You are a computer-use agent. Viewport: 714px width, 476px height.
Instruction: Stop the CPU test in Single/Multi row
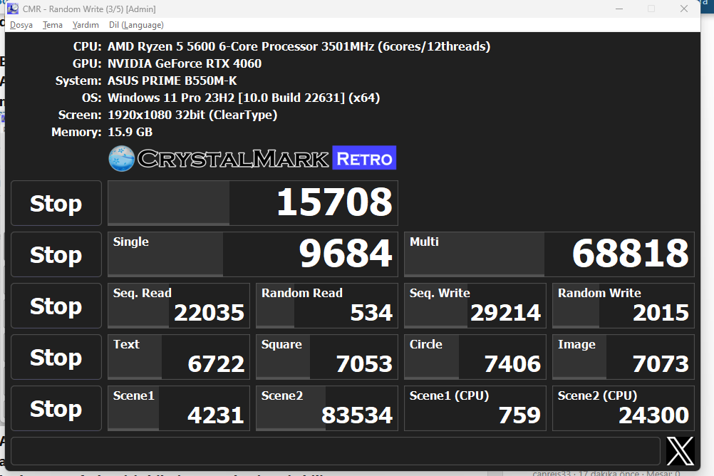pyautogui.click(x=56, y=254)
